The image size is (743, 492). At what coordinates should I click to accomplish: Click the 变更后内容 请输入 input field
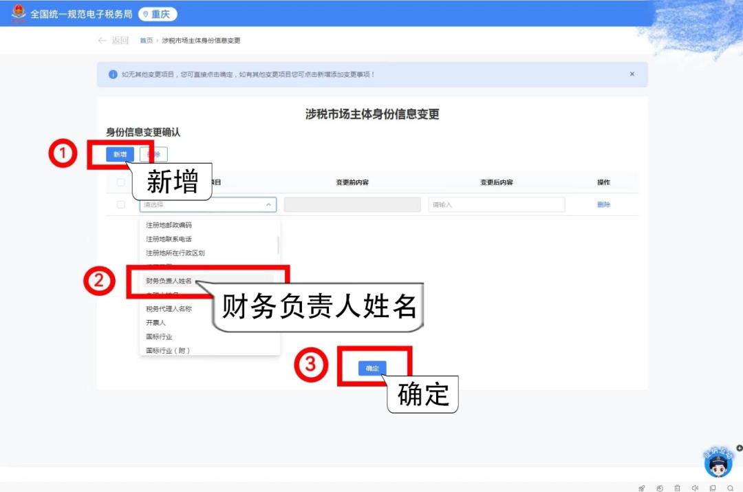point(496,204)
